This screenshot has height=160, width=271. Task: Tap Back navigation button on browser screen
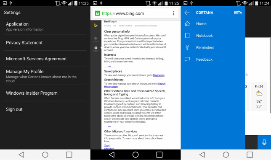(112, 155)
